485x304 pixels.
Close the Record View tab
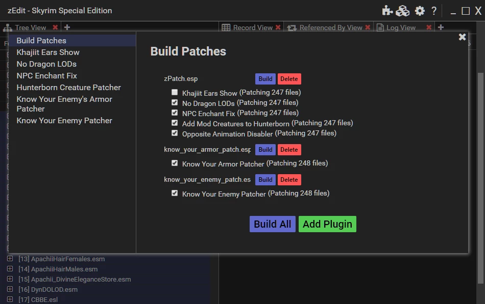point(278,27)
